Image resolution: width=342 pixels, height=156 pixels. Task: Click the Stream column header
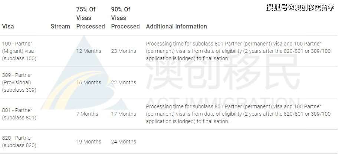click(60, 26)
